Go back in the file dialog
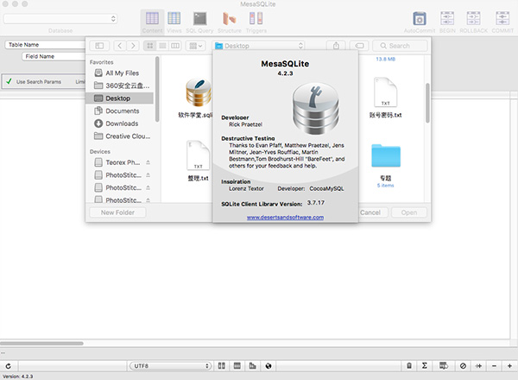518x380 pixels. [120, 46]
